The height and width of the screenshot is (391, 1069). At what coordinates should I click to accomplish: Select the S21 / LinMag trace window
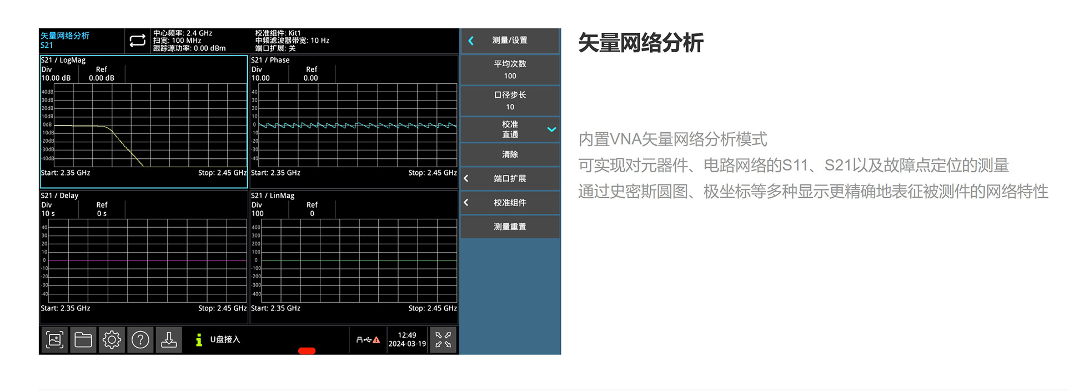pyautogui.click(x=354, y=257)
